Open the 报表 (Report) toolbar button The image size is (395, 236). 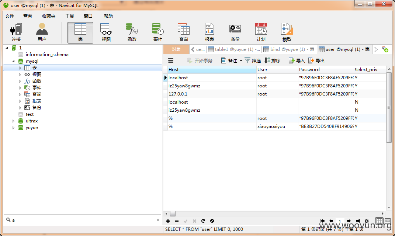[x=209, y=32]
